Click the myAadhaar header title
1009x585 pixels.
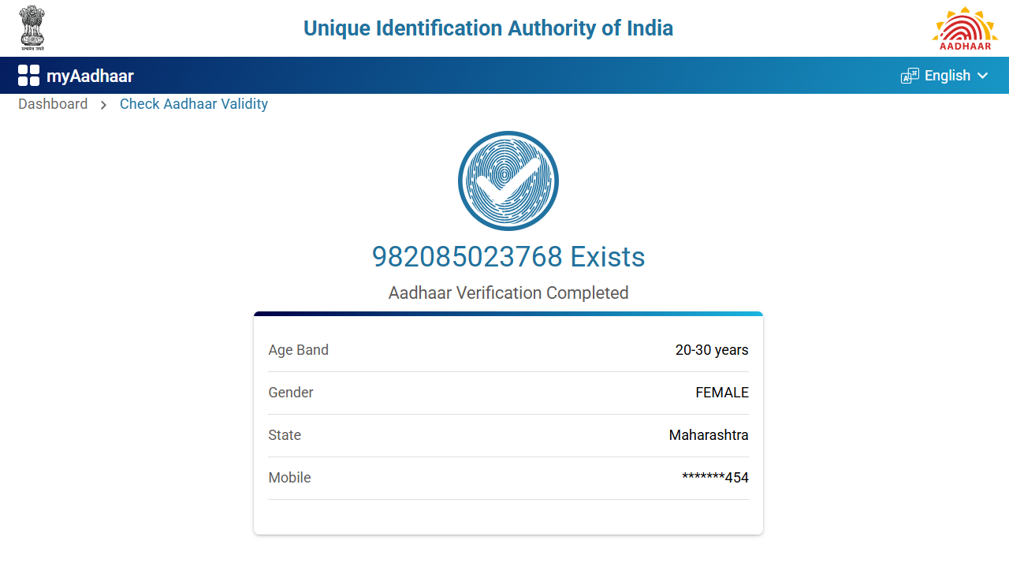(x=90, y=76)
